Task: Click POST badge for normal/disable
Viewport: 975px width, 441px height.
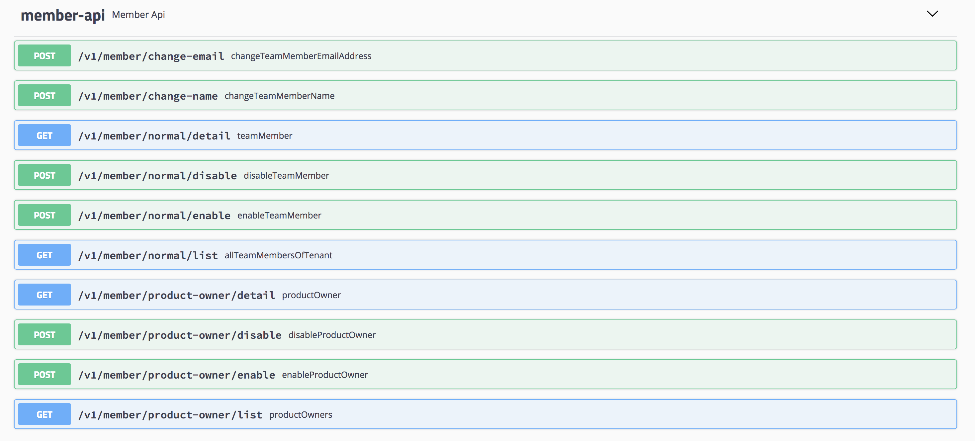Action: point(44,175)
